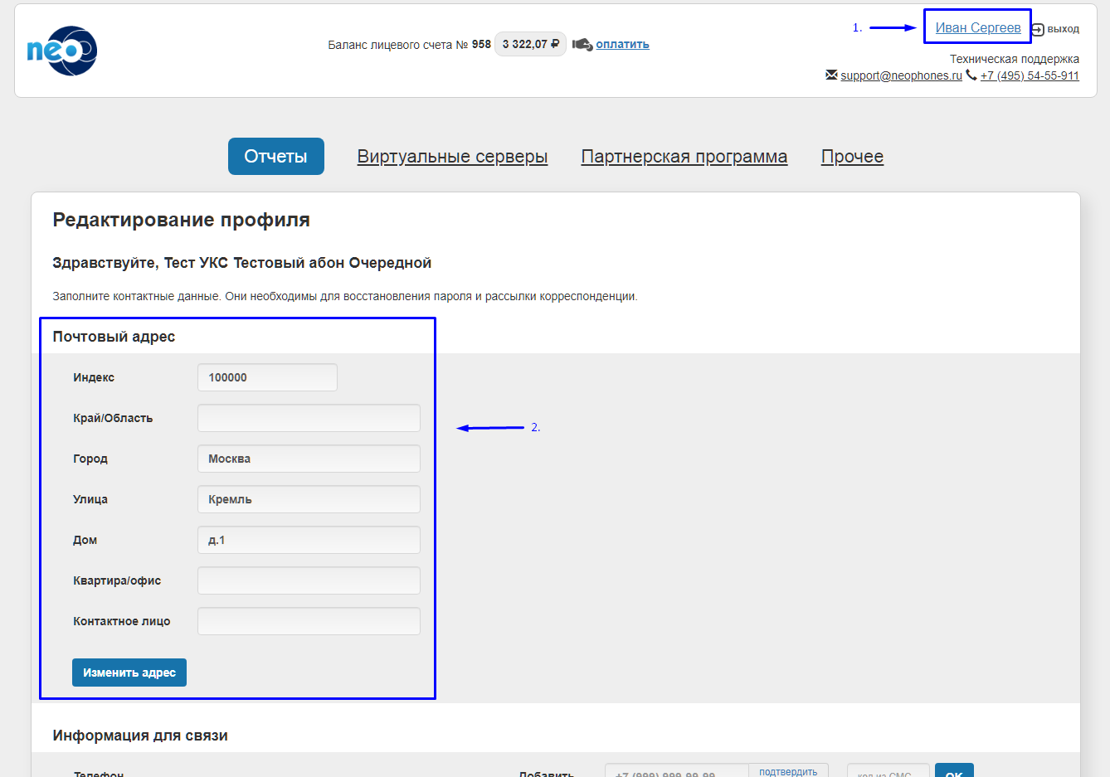
Task: Focus the Контактное лицо input field
Action: (x=309, y=621)
